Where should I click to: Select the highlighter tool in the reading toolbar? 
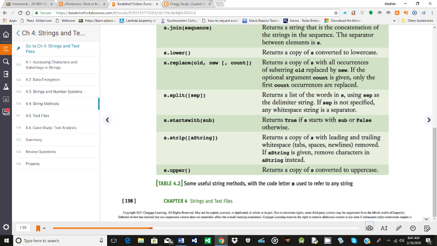pos(399,228)
